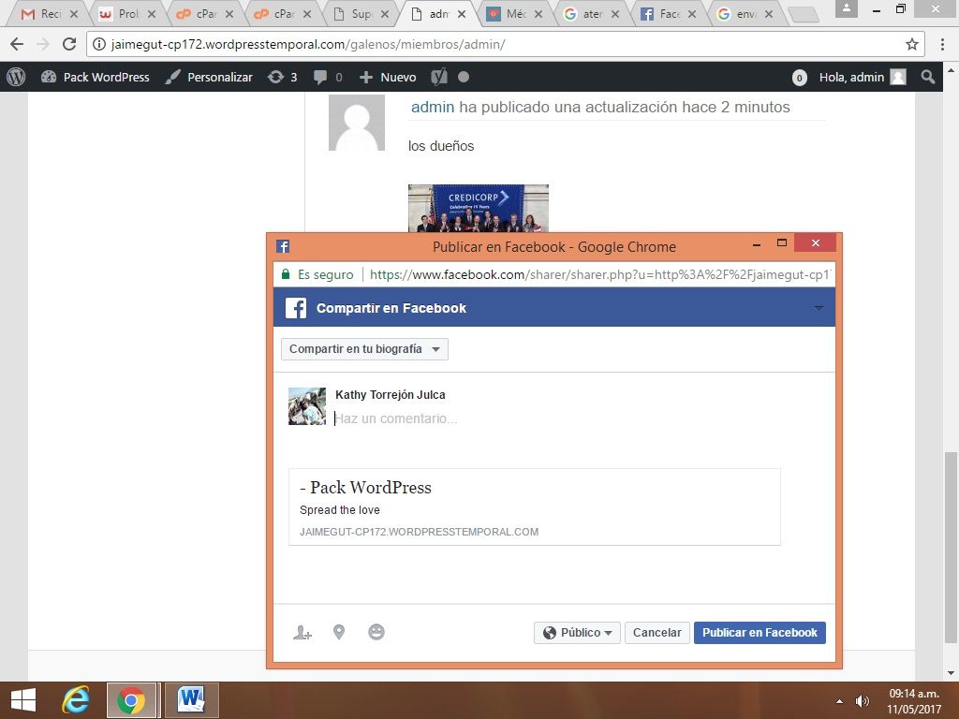
Task: Close the Méd tab
Action: (539, 14)
